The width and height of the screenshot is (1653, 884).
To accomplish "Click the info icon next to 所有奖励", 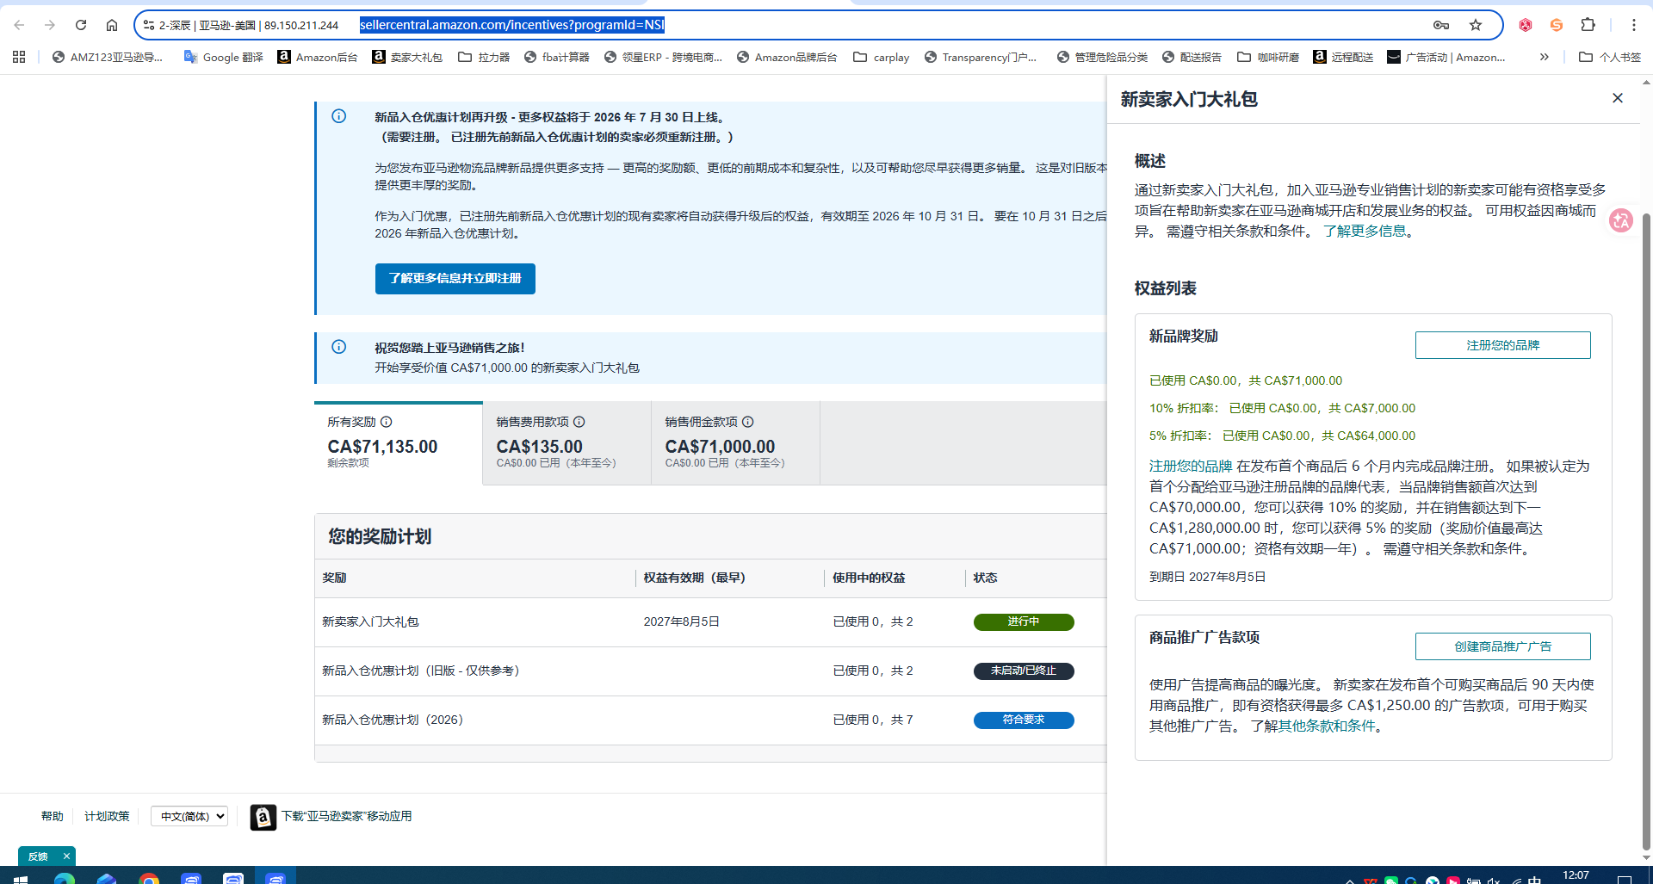I will (x=387, y=422).
